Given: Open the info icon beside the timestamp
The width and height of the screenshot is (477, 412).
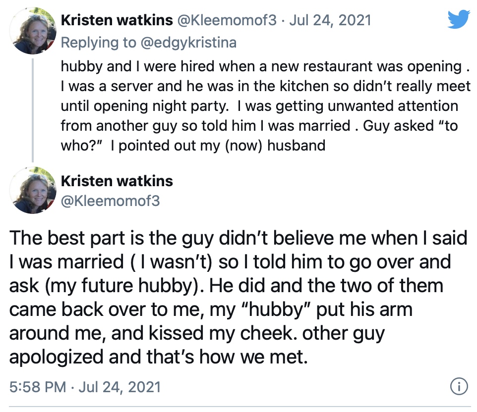Looking at the screenshot, I should click(459, 386).
